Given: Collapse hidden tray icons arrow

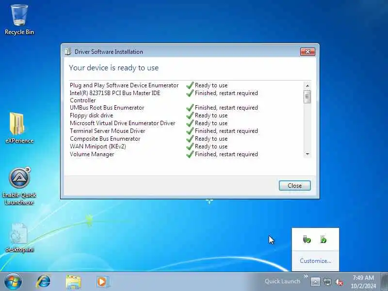Looking at the screenshot, I should pos(315,282).
